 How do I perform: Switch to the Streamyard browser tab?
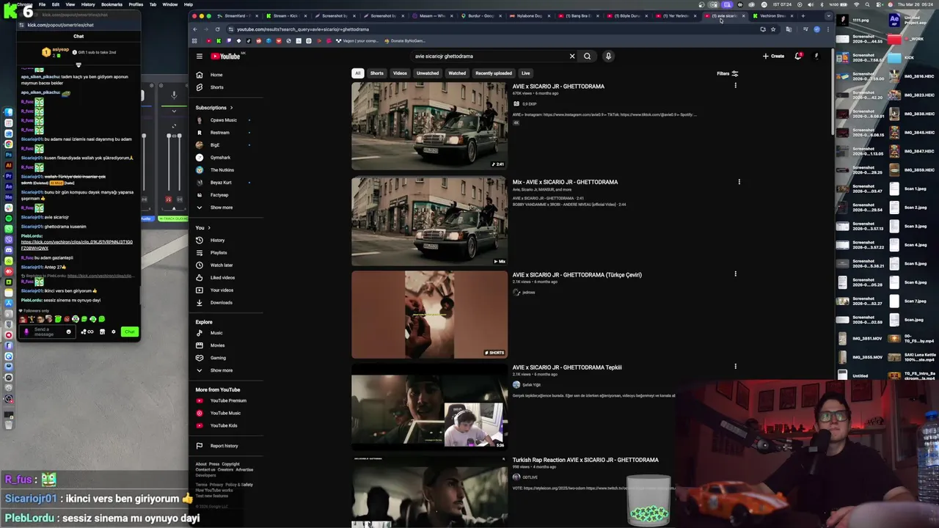237,15
